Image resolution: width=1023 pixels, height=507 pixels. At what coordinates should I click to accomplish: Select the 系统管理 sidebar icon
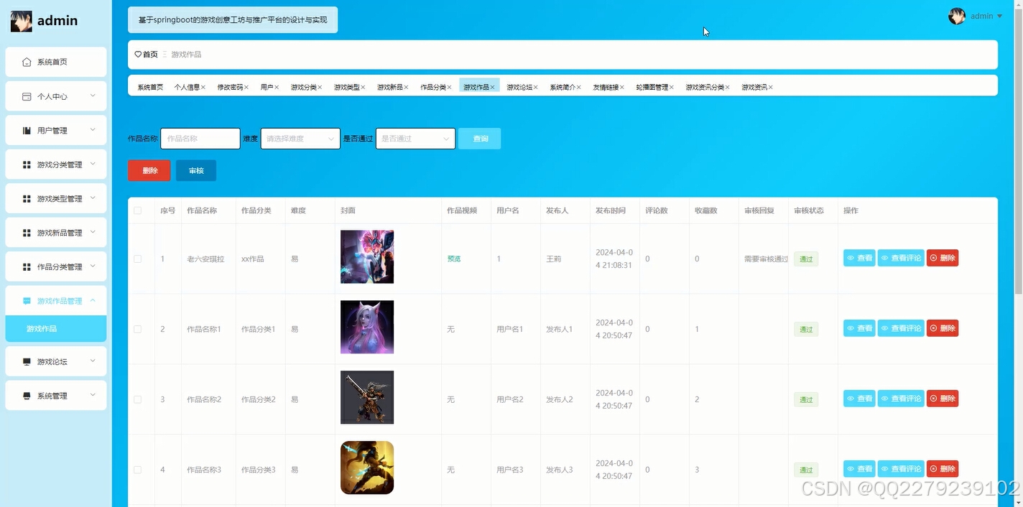pyautogui.click(x=27, y=395)
